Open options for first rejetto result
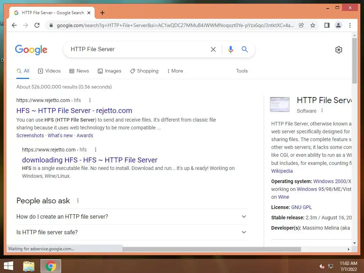 click(90, 100)
